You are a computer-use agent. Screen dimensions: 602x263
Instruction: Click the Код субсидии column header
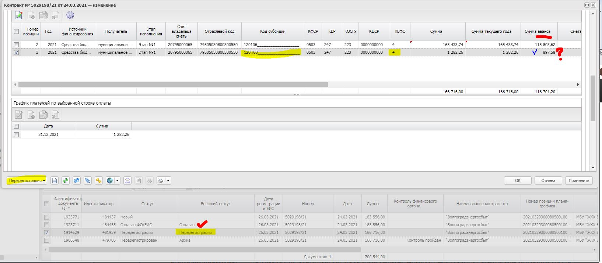click(x=272, y=31)
